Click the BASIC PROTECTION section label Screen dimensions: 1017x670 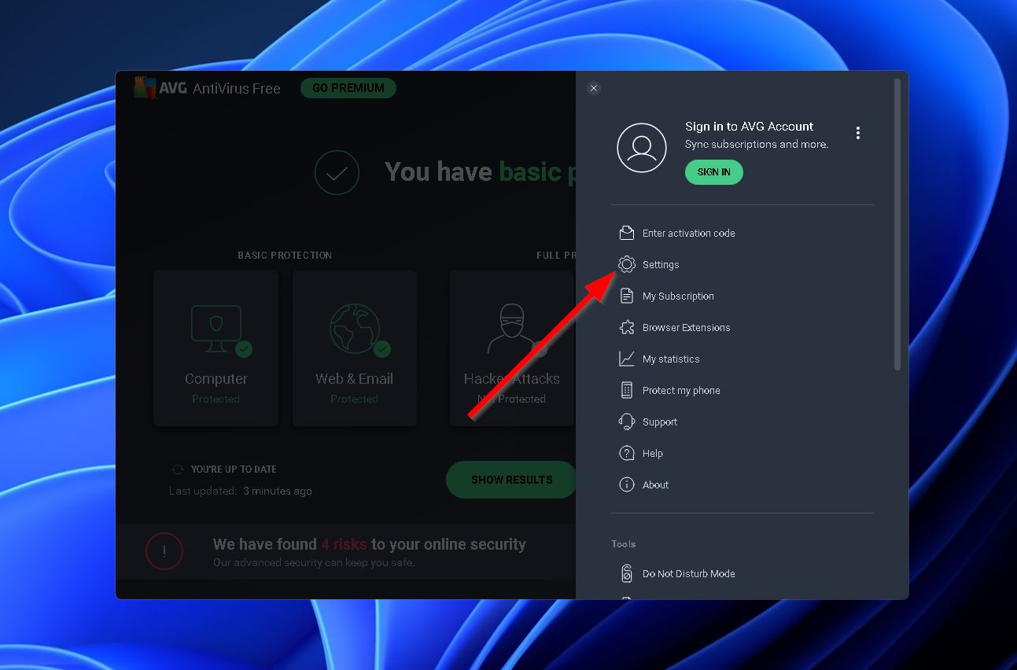coord(285,256)
